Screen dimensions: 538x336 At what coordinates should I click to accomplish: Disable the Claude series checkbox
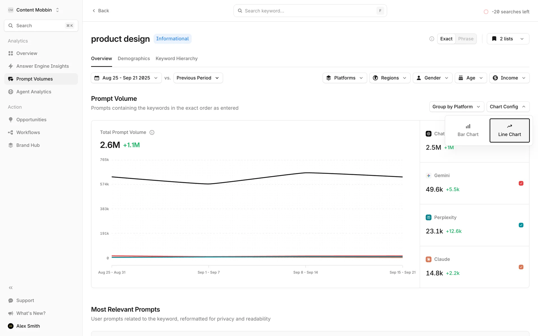521,267
